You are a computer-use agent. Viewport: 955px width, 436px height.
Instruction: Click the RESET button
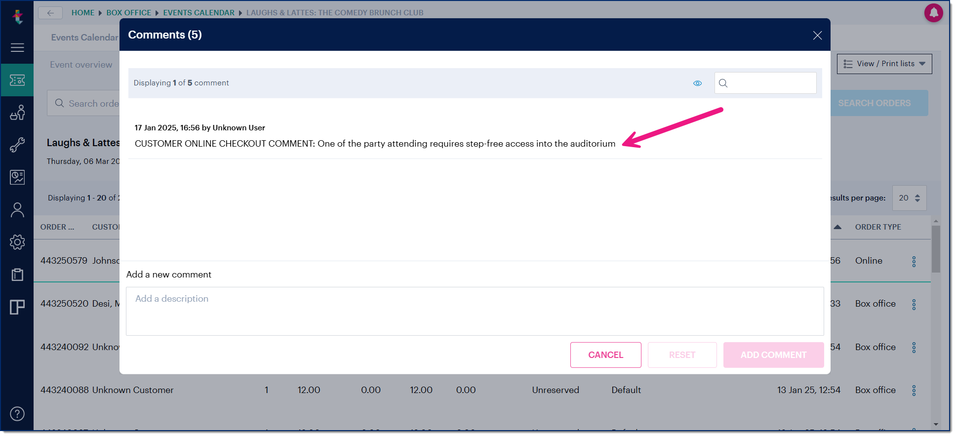tap(682, 355)
